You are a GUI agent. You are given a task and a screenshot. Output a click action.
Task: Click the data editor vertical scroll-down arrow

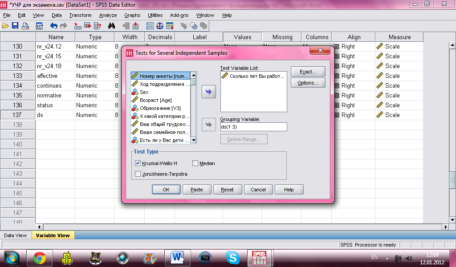point(452,220)
